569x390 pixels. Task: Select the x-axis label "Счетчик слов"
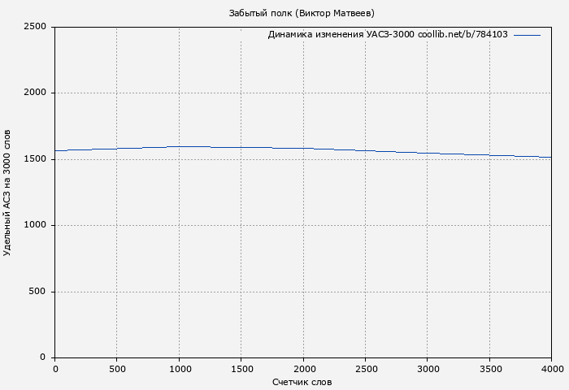(x=302, y=382)
